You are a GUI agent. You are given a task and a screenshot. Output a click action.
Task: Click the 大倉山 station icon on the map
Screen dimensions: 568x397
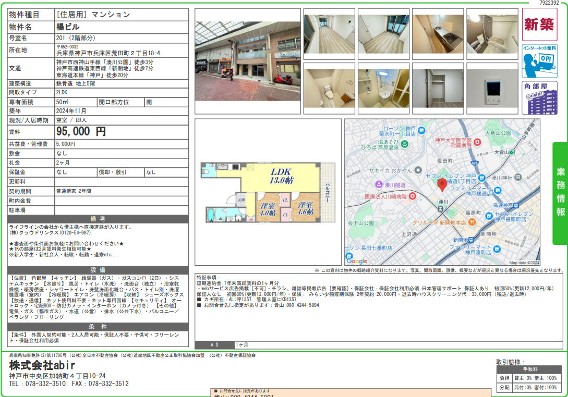point(512,152)
